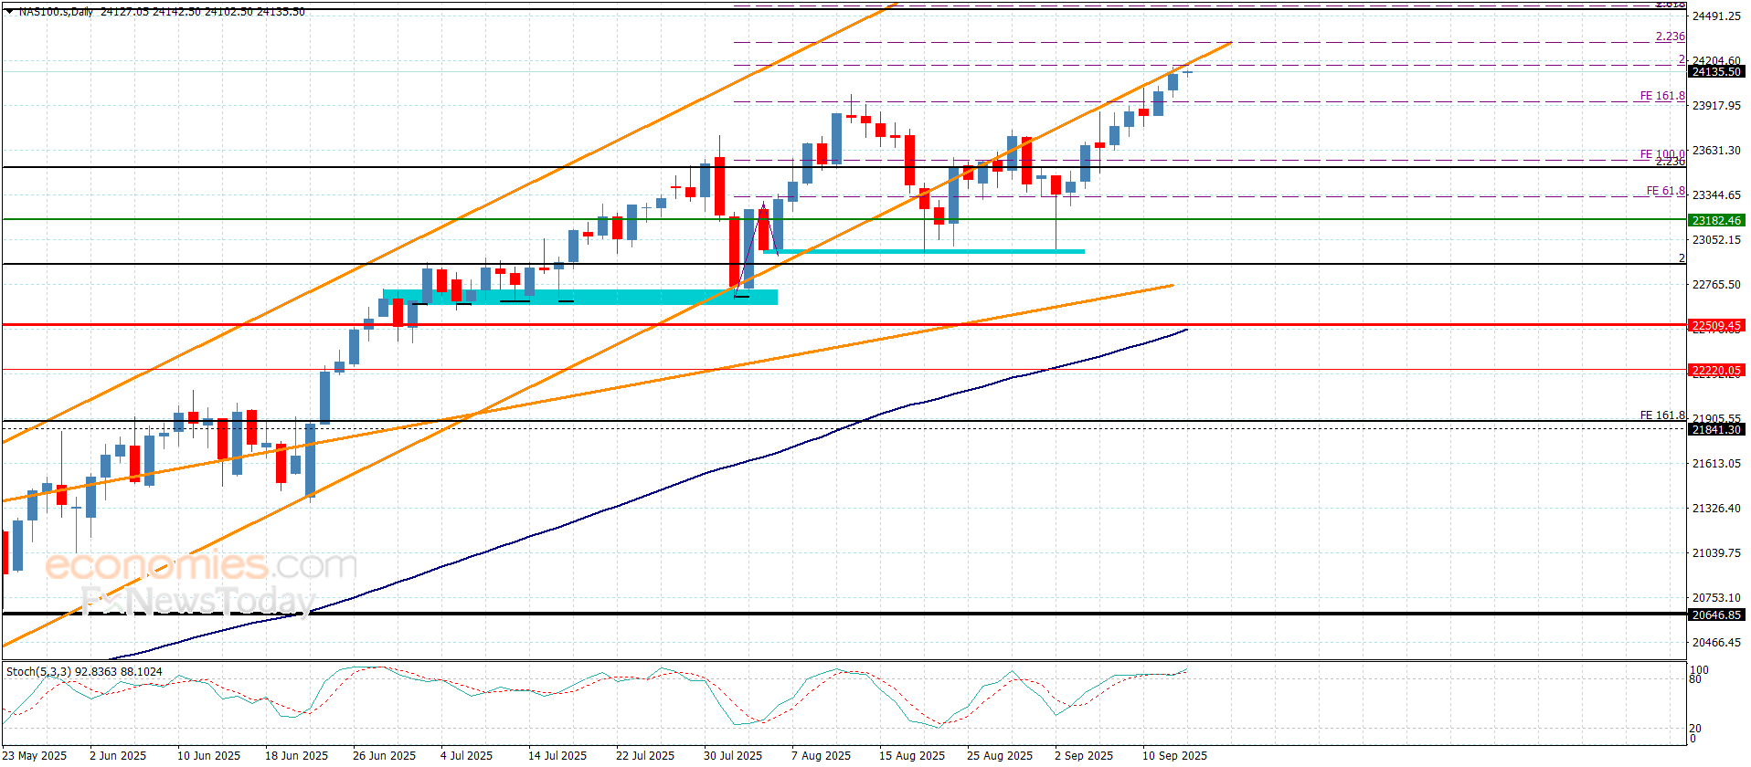Click the red price label 22509.45
1751x767 pixels.
pyautogui.click(x=1716, y=325)
